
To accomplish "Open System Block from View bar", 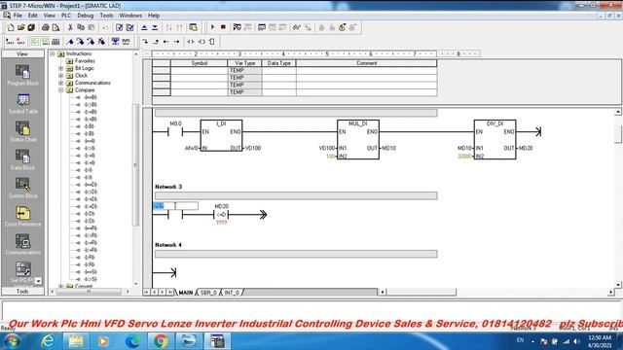I will click(x=22, y=188).
